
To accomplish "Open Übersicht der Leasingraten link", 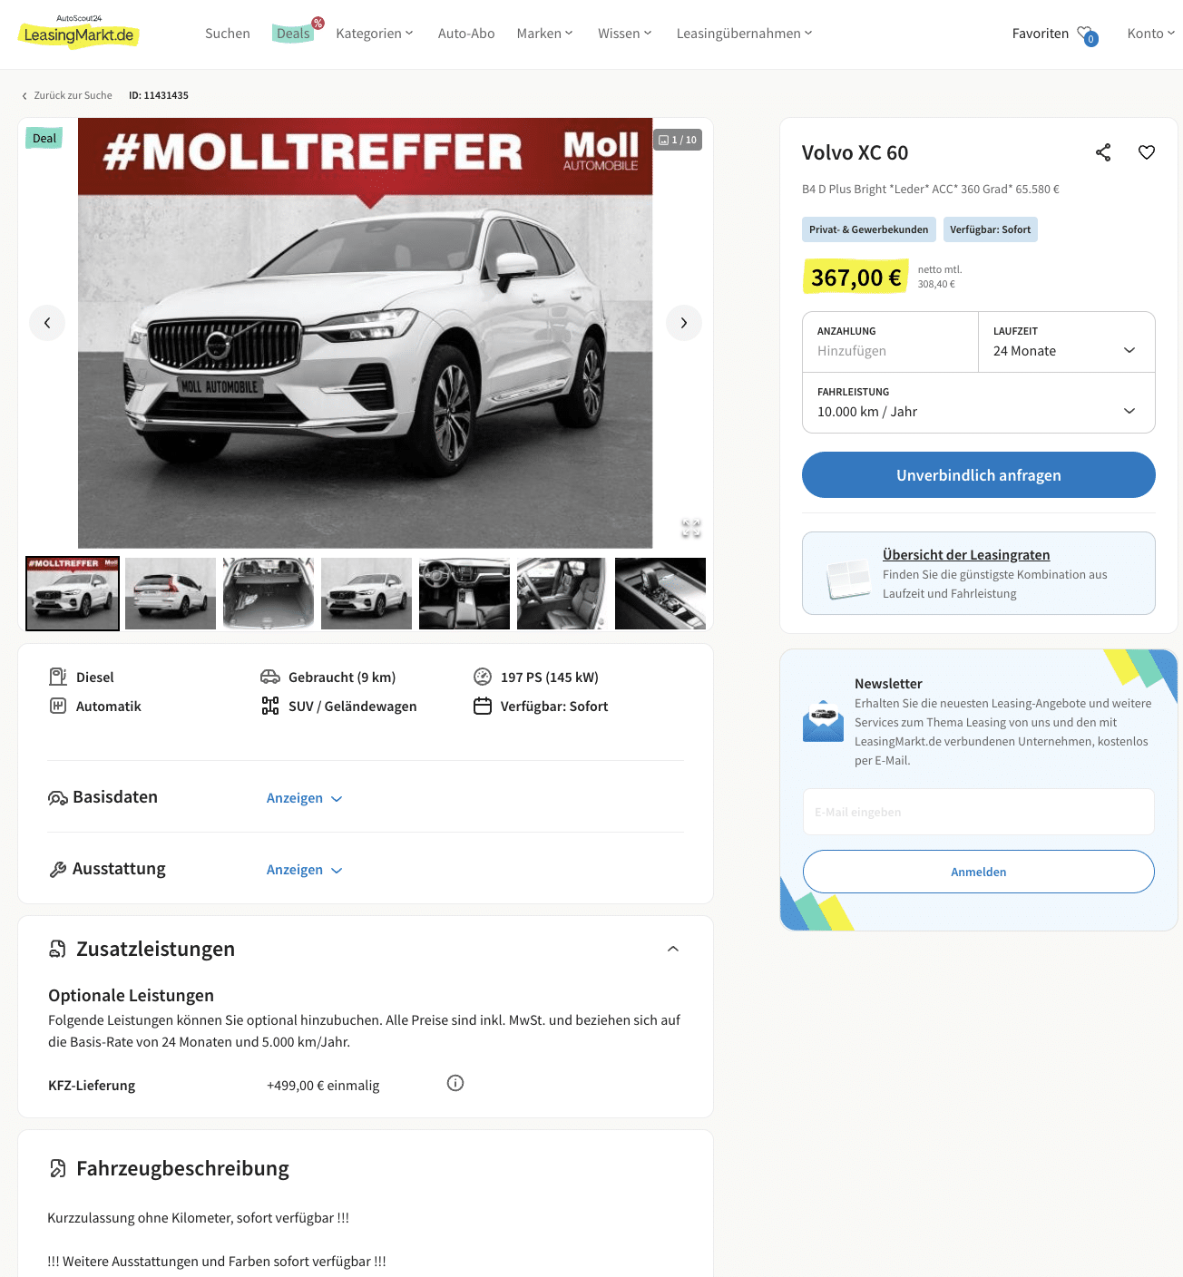I will click(x=966, y=555).
